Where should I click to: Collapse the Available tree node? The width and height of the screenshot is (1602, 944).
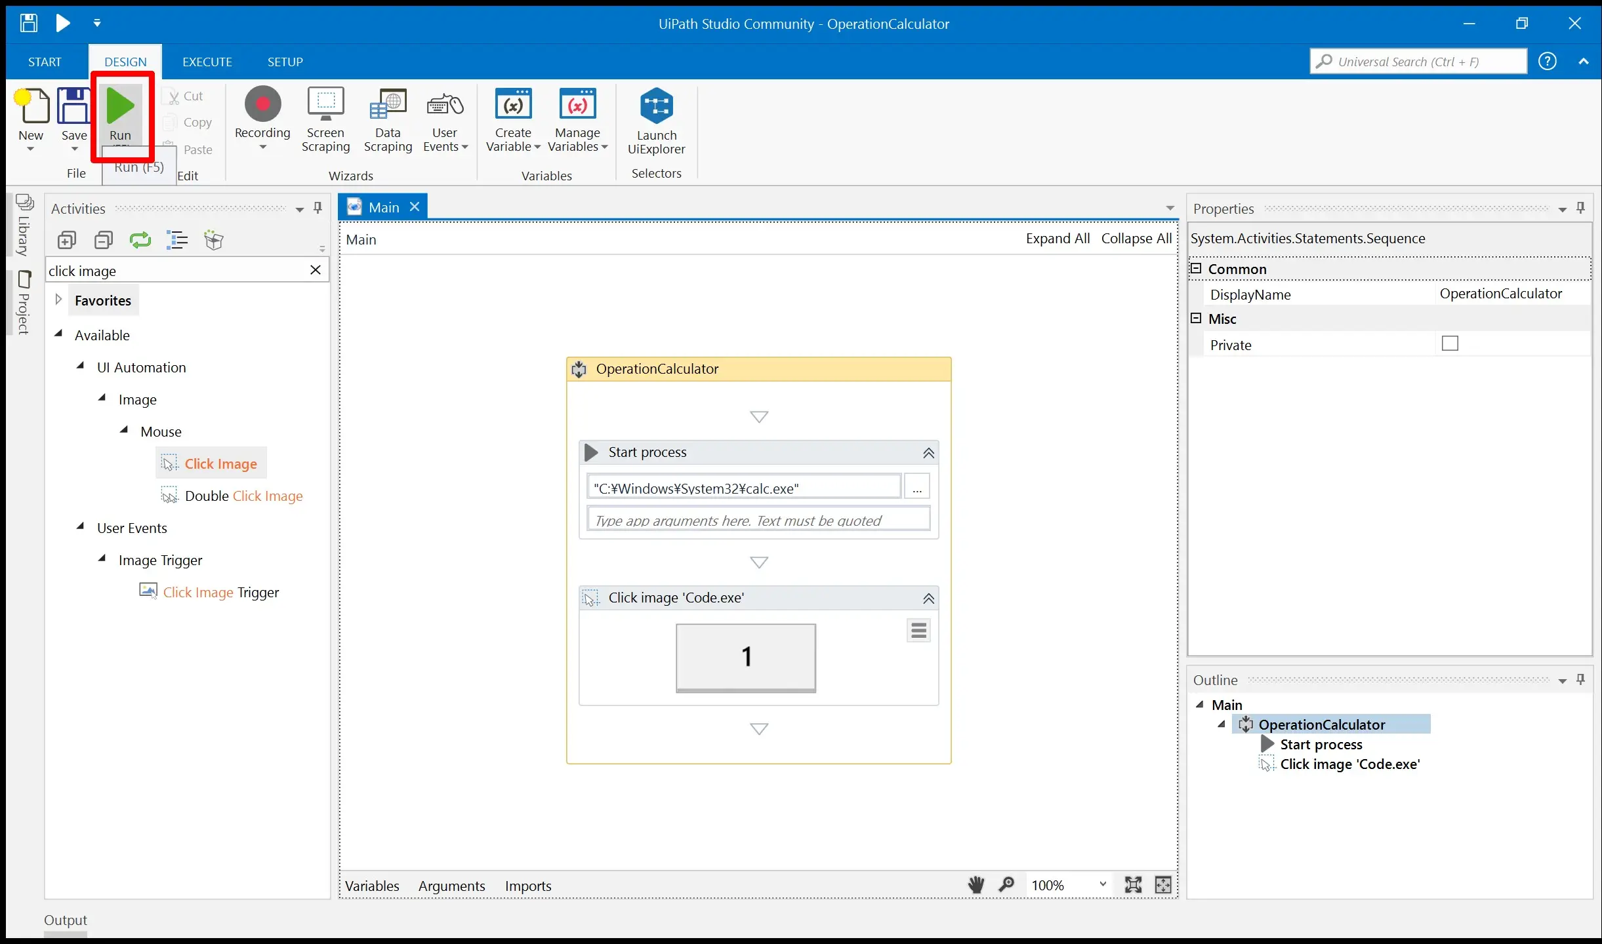[x=58, y=334]
